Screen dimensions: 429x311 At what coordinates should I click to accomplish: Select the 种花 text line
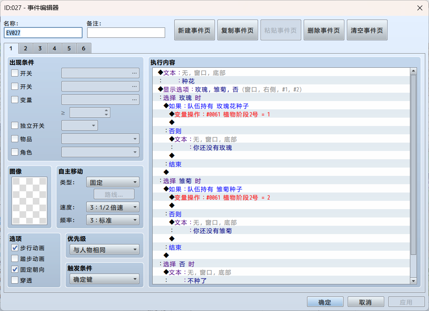pos(281,81)
